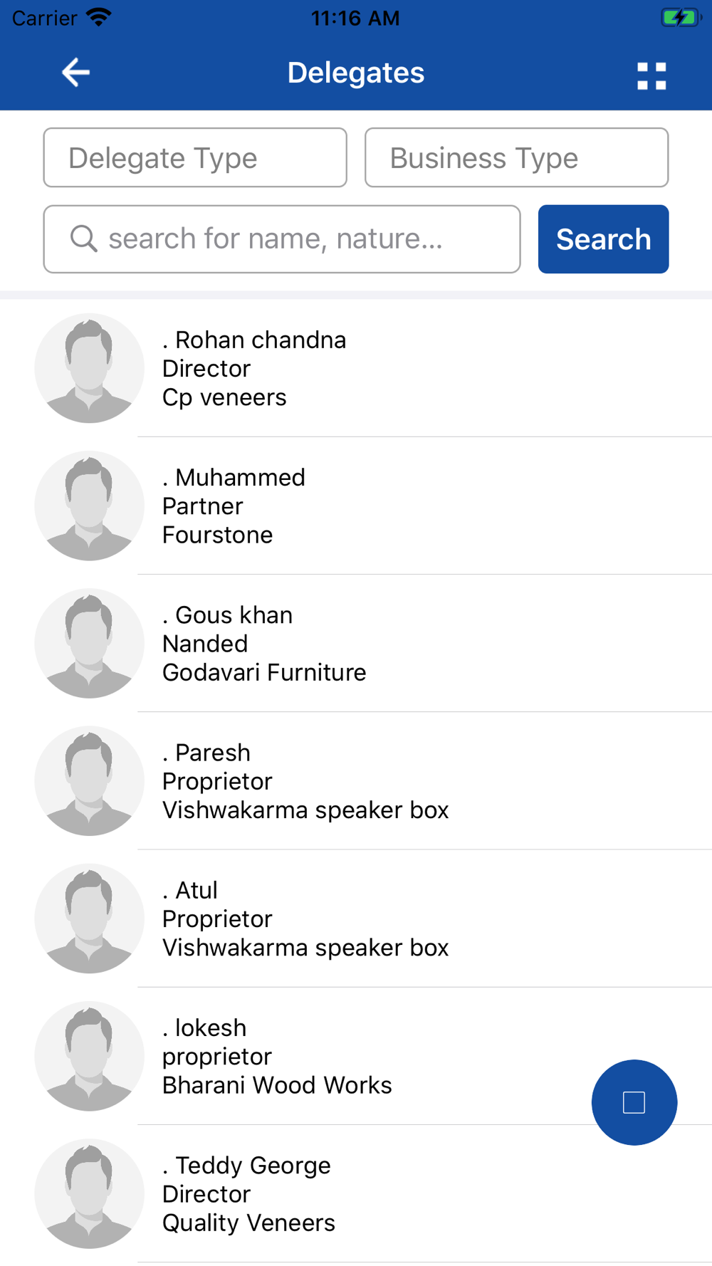Viewport: 712px width, 1266px height.
Task: Open Paresh delegate entry
Action: point(356,781)
